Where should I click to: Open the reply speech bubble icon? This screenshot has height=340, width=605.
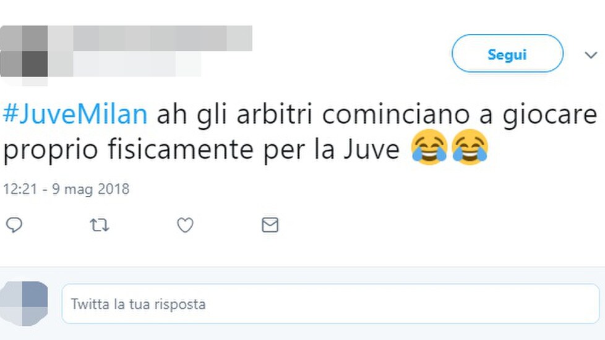pos(14,225)
